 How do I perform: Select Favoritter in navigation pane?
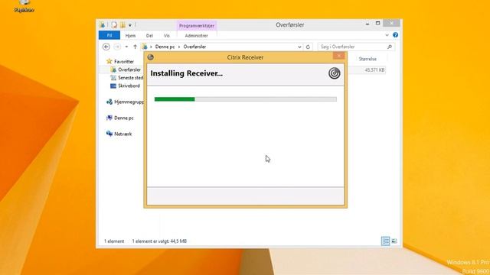click(x=124, y=61)
